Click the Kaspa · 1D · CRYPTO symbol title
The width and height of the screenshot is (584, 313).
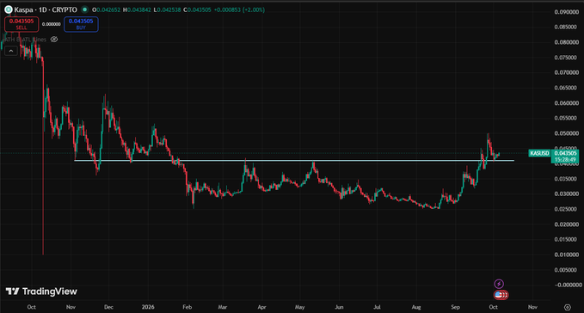(x=46, y=9)
